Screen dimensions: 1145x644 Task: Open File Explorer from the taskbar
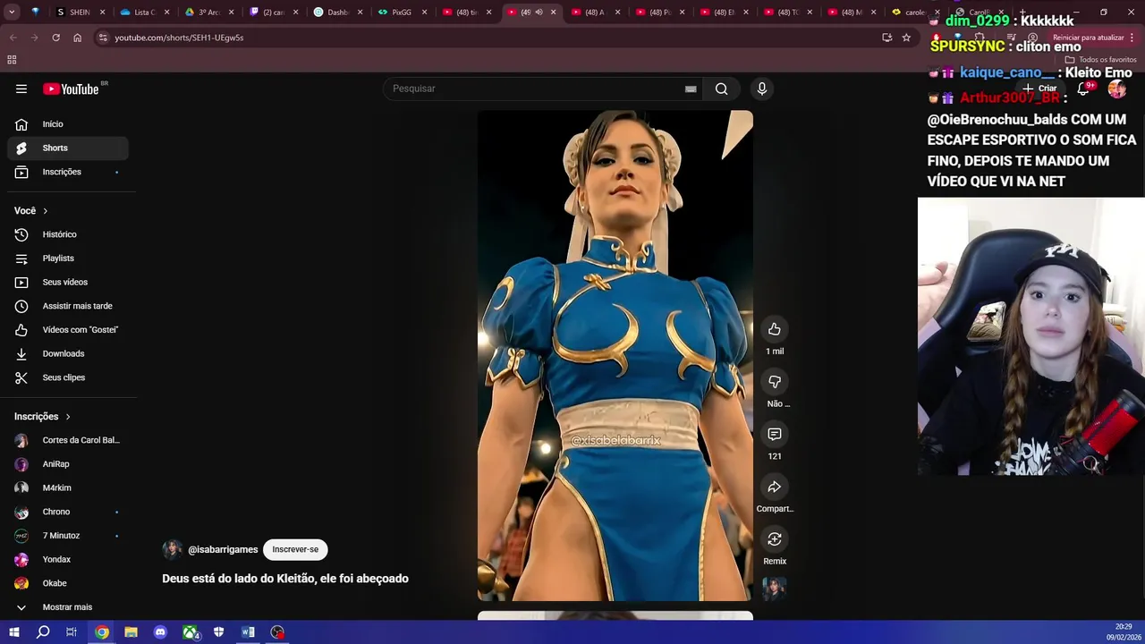(x=131, y=632)
